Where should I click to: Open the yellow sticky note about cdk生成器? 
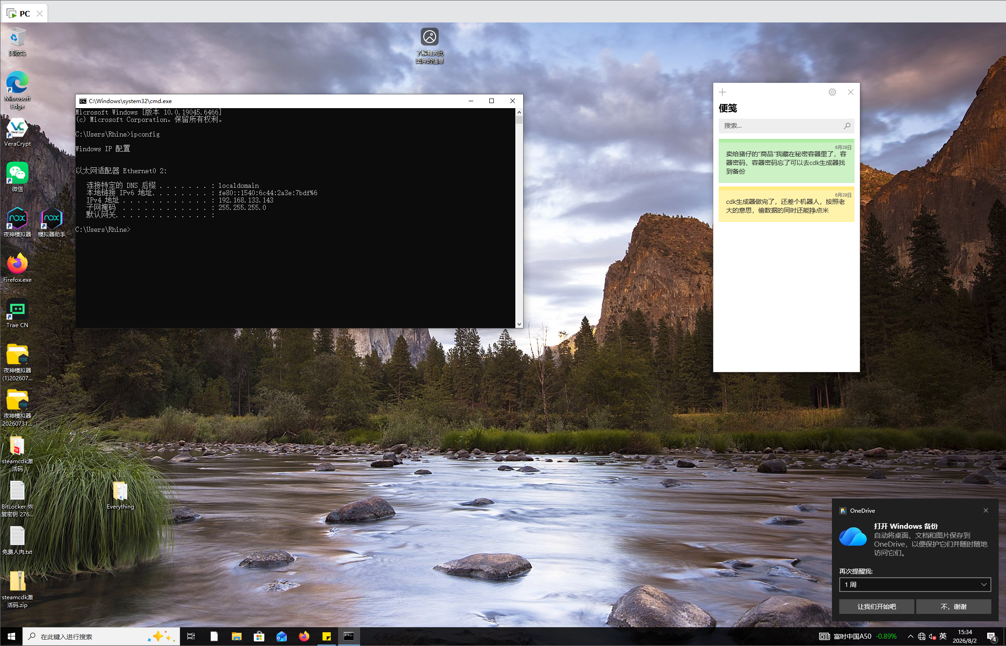click(x=786, y=204)
